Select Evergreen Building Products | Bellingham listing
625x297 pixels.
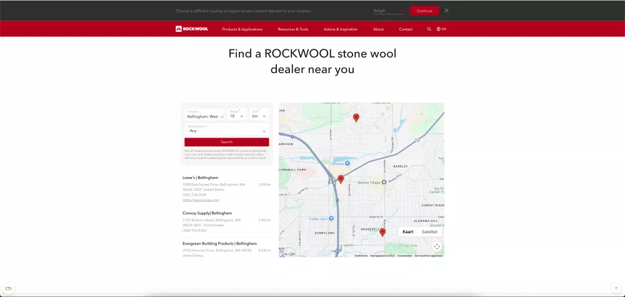tap(219, 243)
